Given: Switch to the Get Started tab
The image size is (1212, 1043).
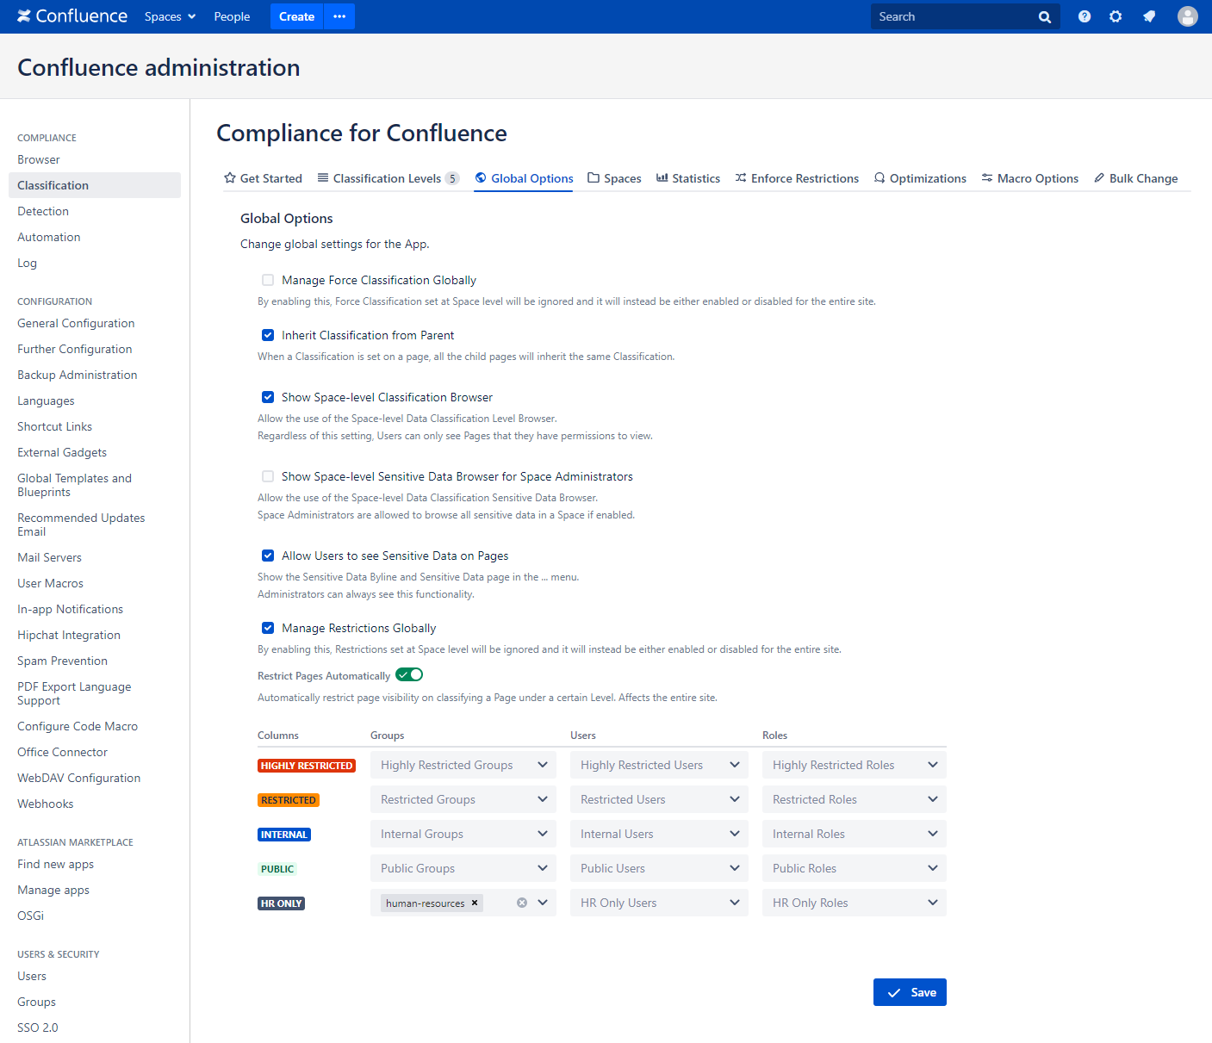Looking at the screenshot, I should 263,178.
